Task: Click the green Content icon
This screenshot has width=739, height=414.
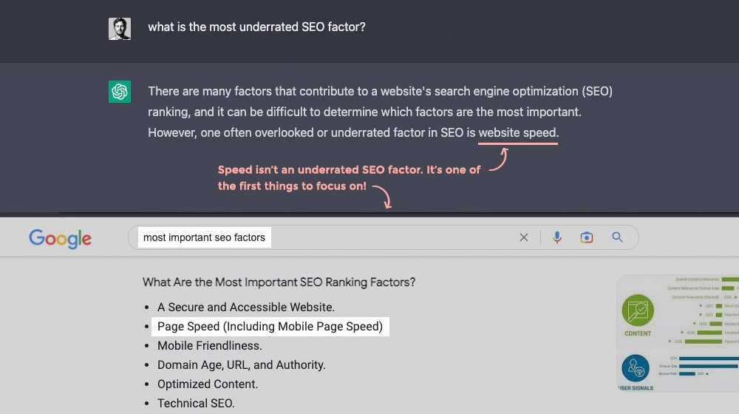Action: [638, 310]
